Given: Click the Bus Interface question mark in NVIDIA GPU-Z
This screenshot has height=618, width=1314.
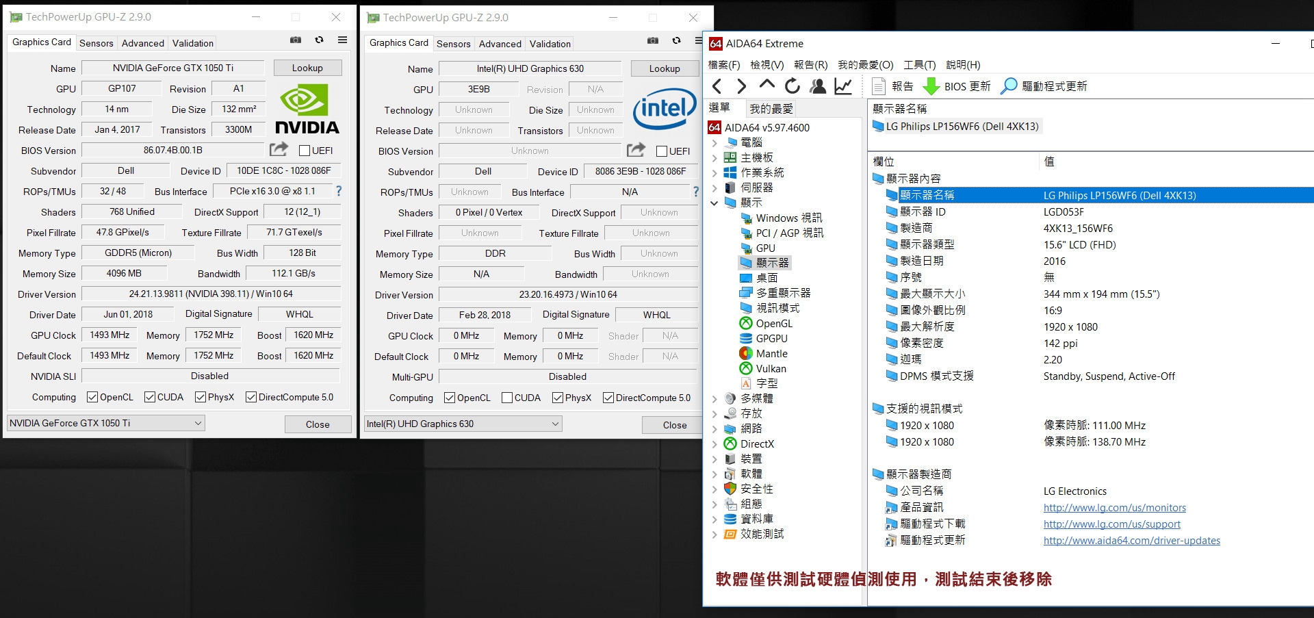Looking at the screenshot, I should (339, 191).
